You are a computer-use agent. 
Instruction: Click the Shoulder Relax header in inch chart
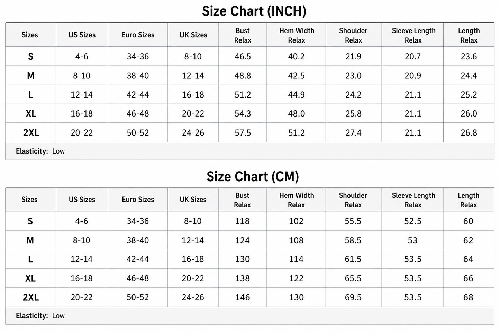point(353,35)
